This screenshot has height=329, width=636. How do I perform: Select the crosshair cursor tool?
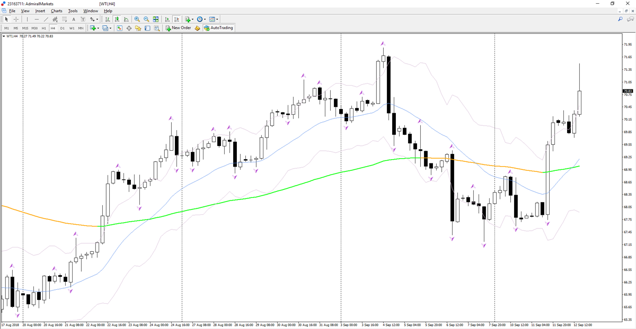(x=16, y=19)
